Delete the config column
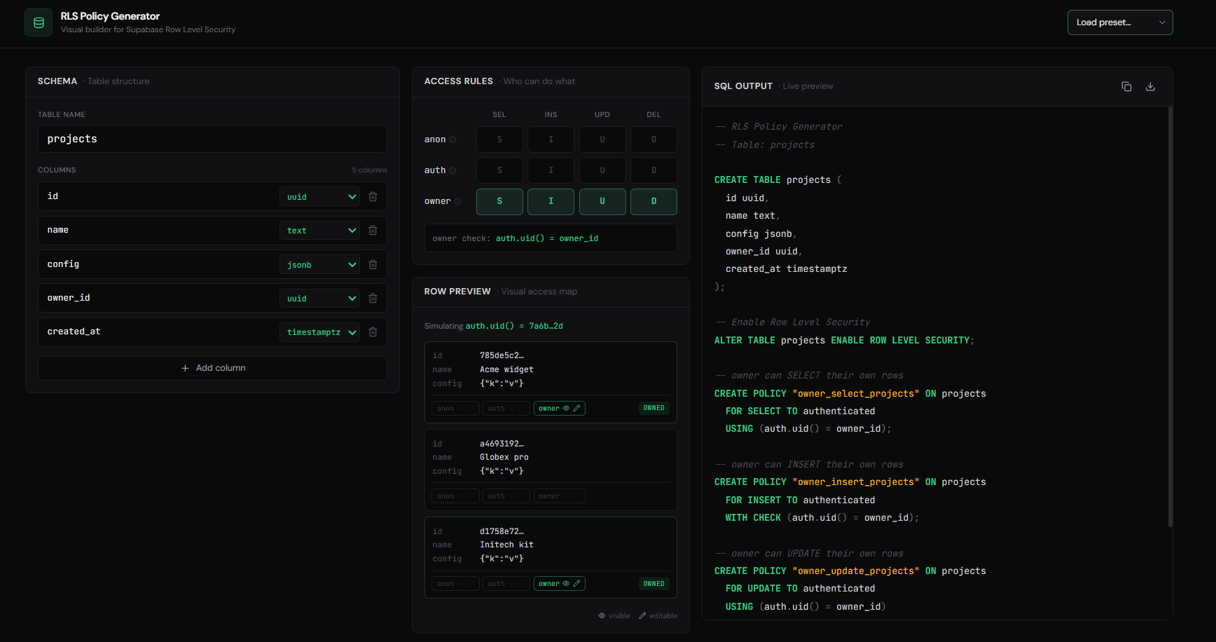This screenshot has width=1216, height=642. 373,265
